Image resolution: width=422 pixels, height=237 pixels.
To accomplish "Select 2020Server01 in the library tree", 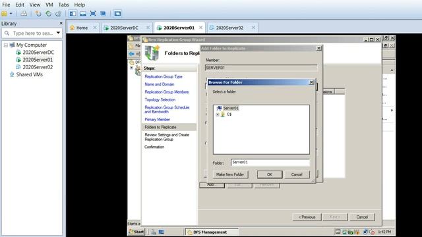I will pyautogui.click(x=38, y=60).
